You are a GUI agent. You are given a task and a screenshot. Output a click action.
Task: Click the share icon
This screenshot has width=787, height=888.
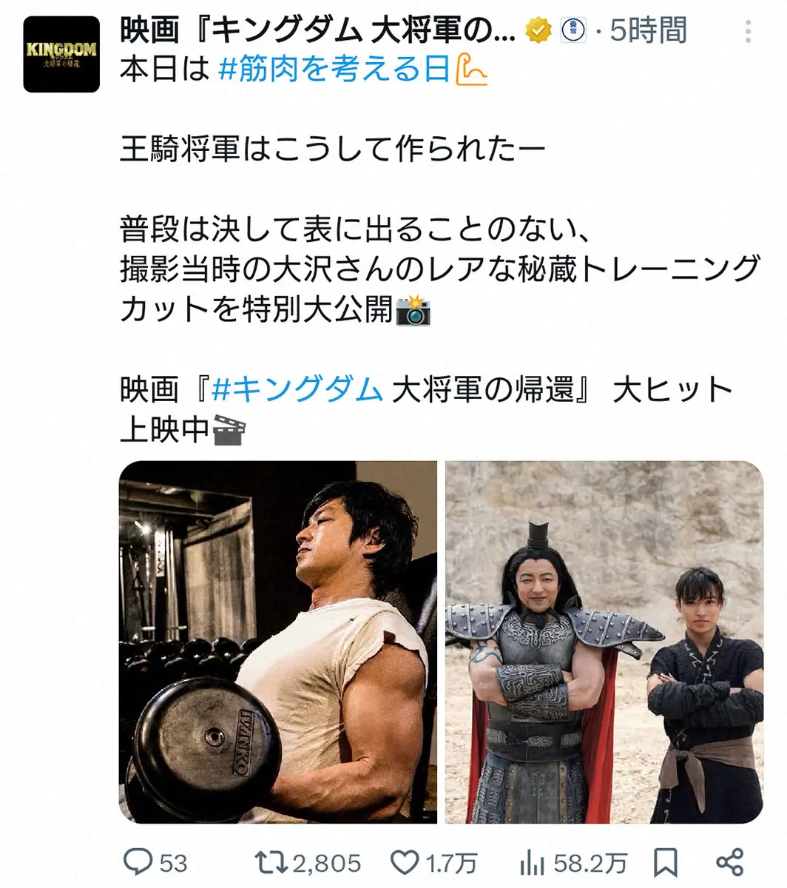coord(730,862)
